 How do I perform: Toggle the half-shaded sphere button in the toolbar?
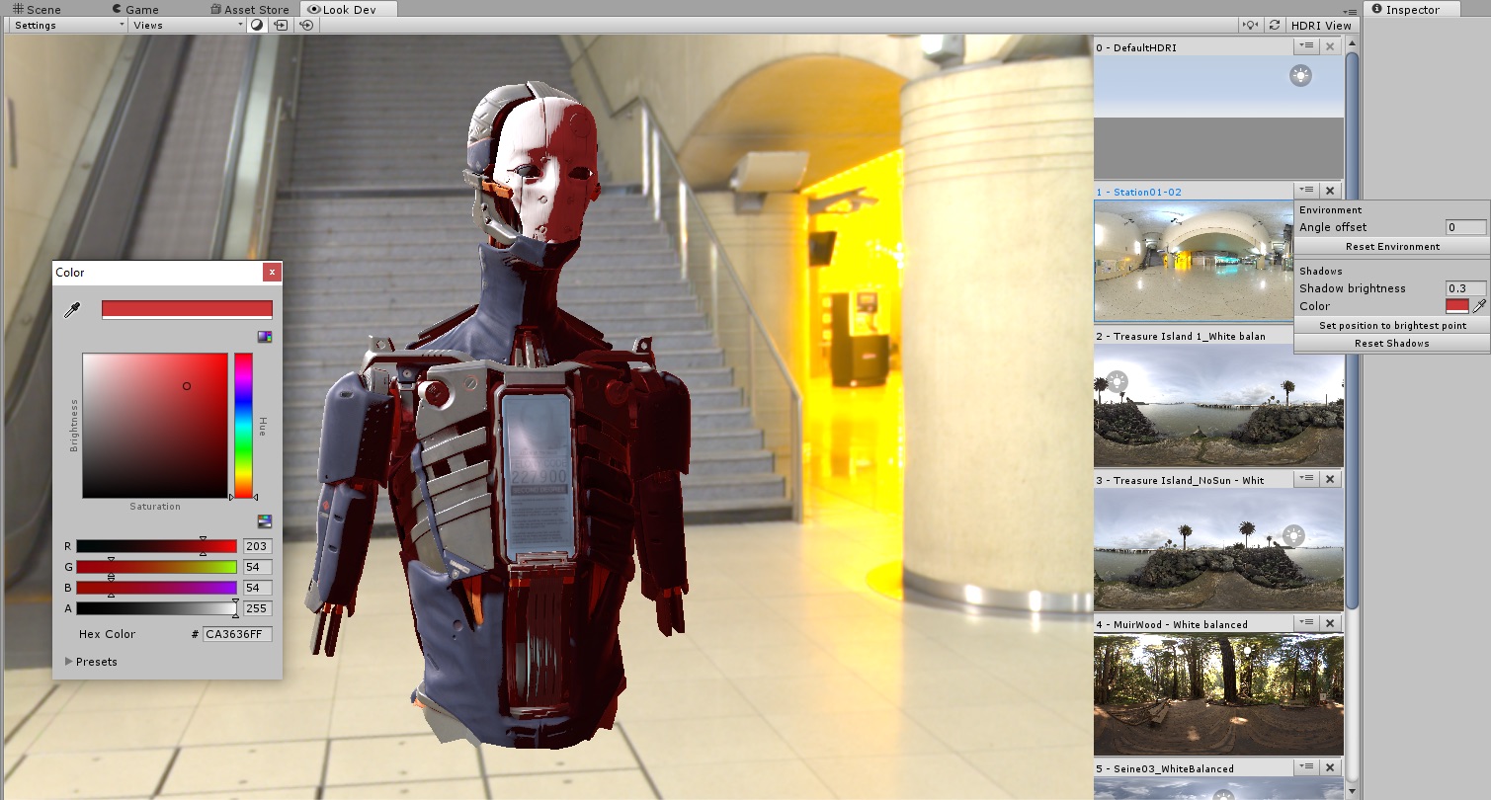point(257,25)
